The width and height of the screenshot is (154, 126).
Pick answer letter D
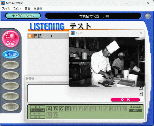click(68, 109)
